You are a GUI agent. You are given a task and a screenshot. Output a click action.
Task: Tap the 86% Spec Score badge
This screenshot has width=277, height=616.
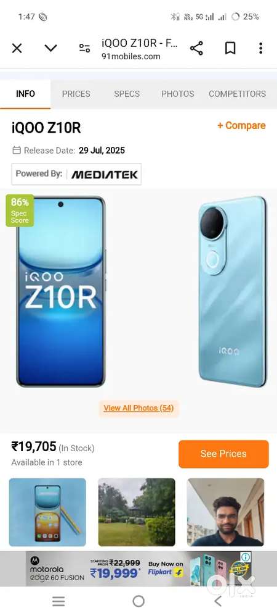[20, 211]
